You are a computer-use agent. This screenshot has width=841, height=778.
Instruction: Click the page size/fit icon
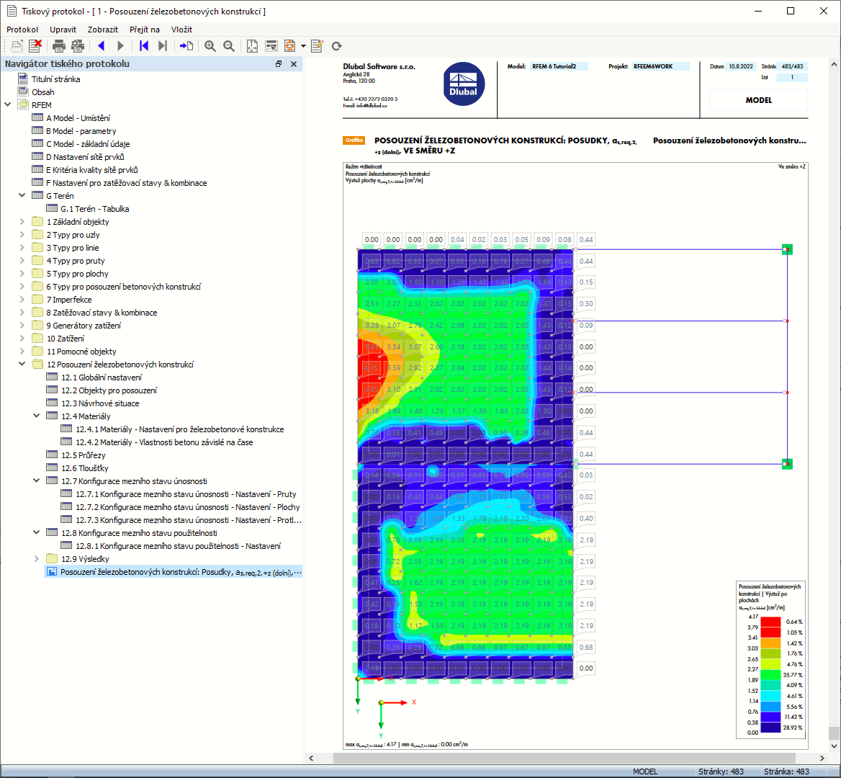(252, 46)
